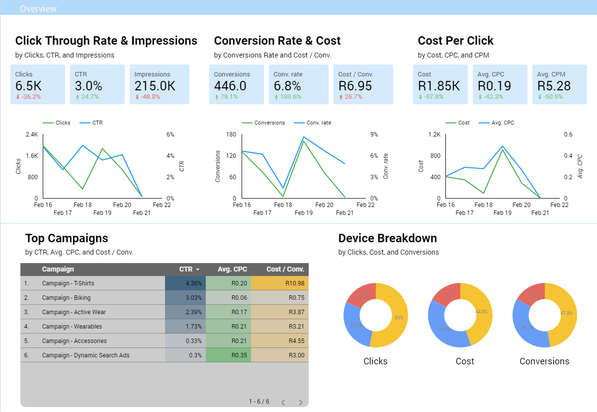
Task: Select the Campaign - Active Wear row
Action: [165, 312]
